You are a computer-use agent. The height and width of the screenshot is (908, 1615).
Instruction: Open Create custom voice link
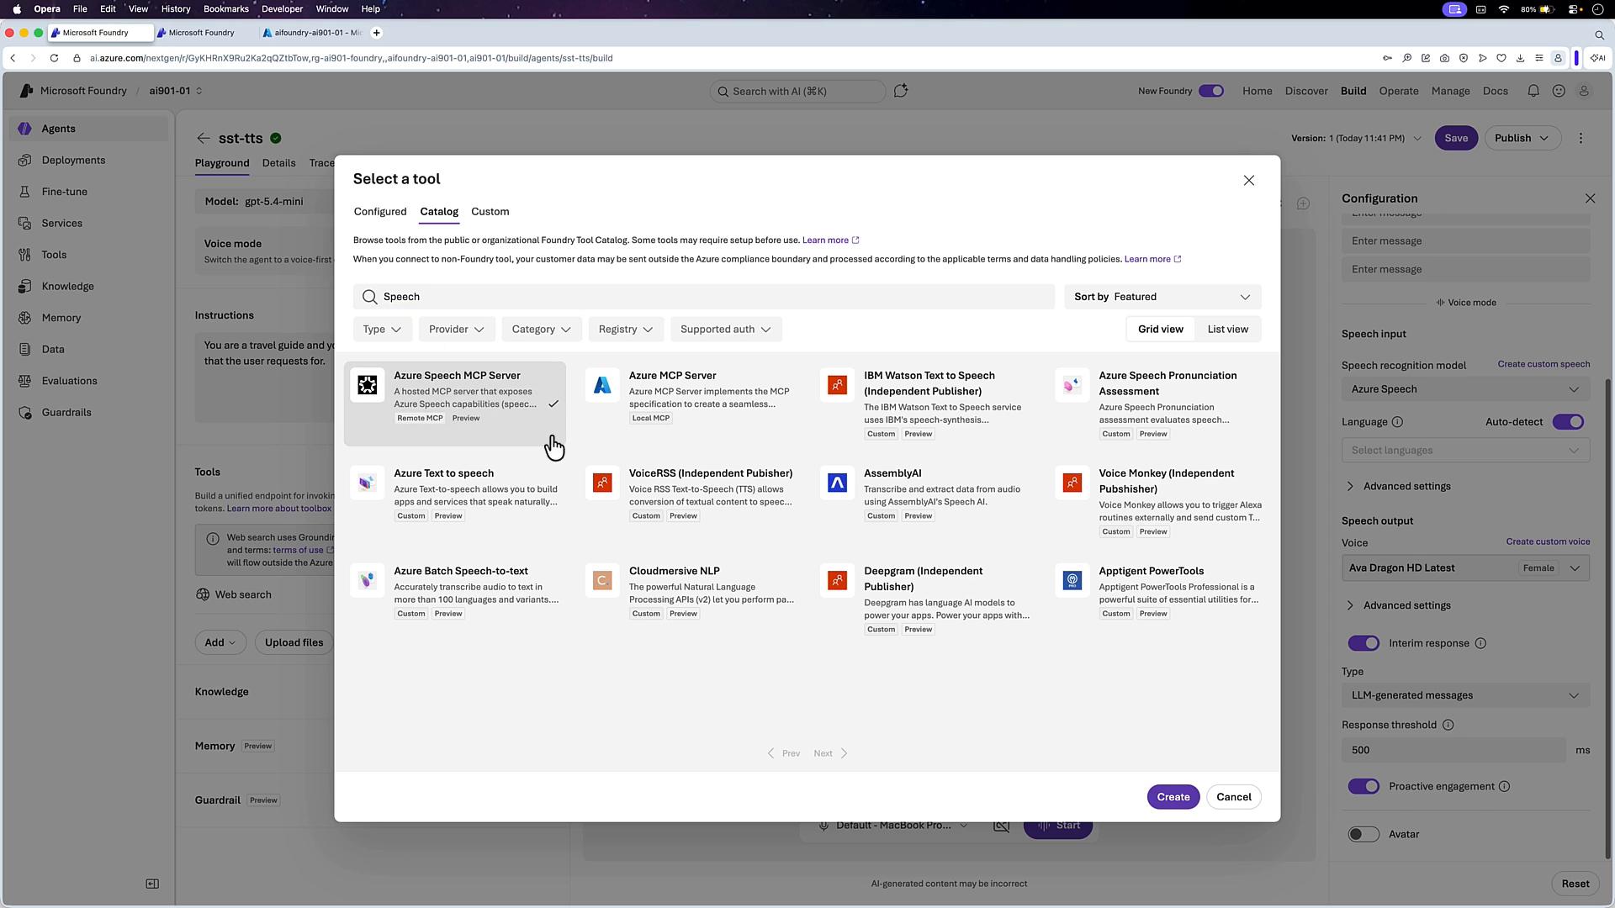(1548, 541)
